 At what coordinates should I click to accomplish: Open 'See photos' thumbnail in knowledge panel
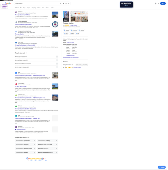[x=66, y=16]
